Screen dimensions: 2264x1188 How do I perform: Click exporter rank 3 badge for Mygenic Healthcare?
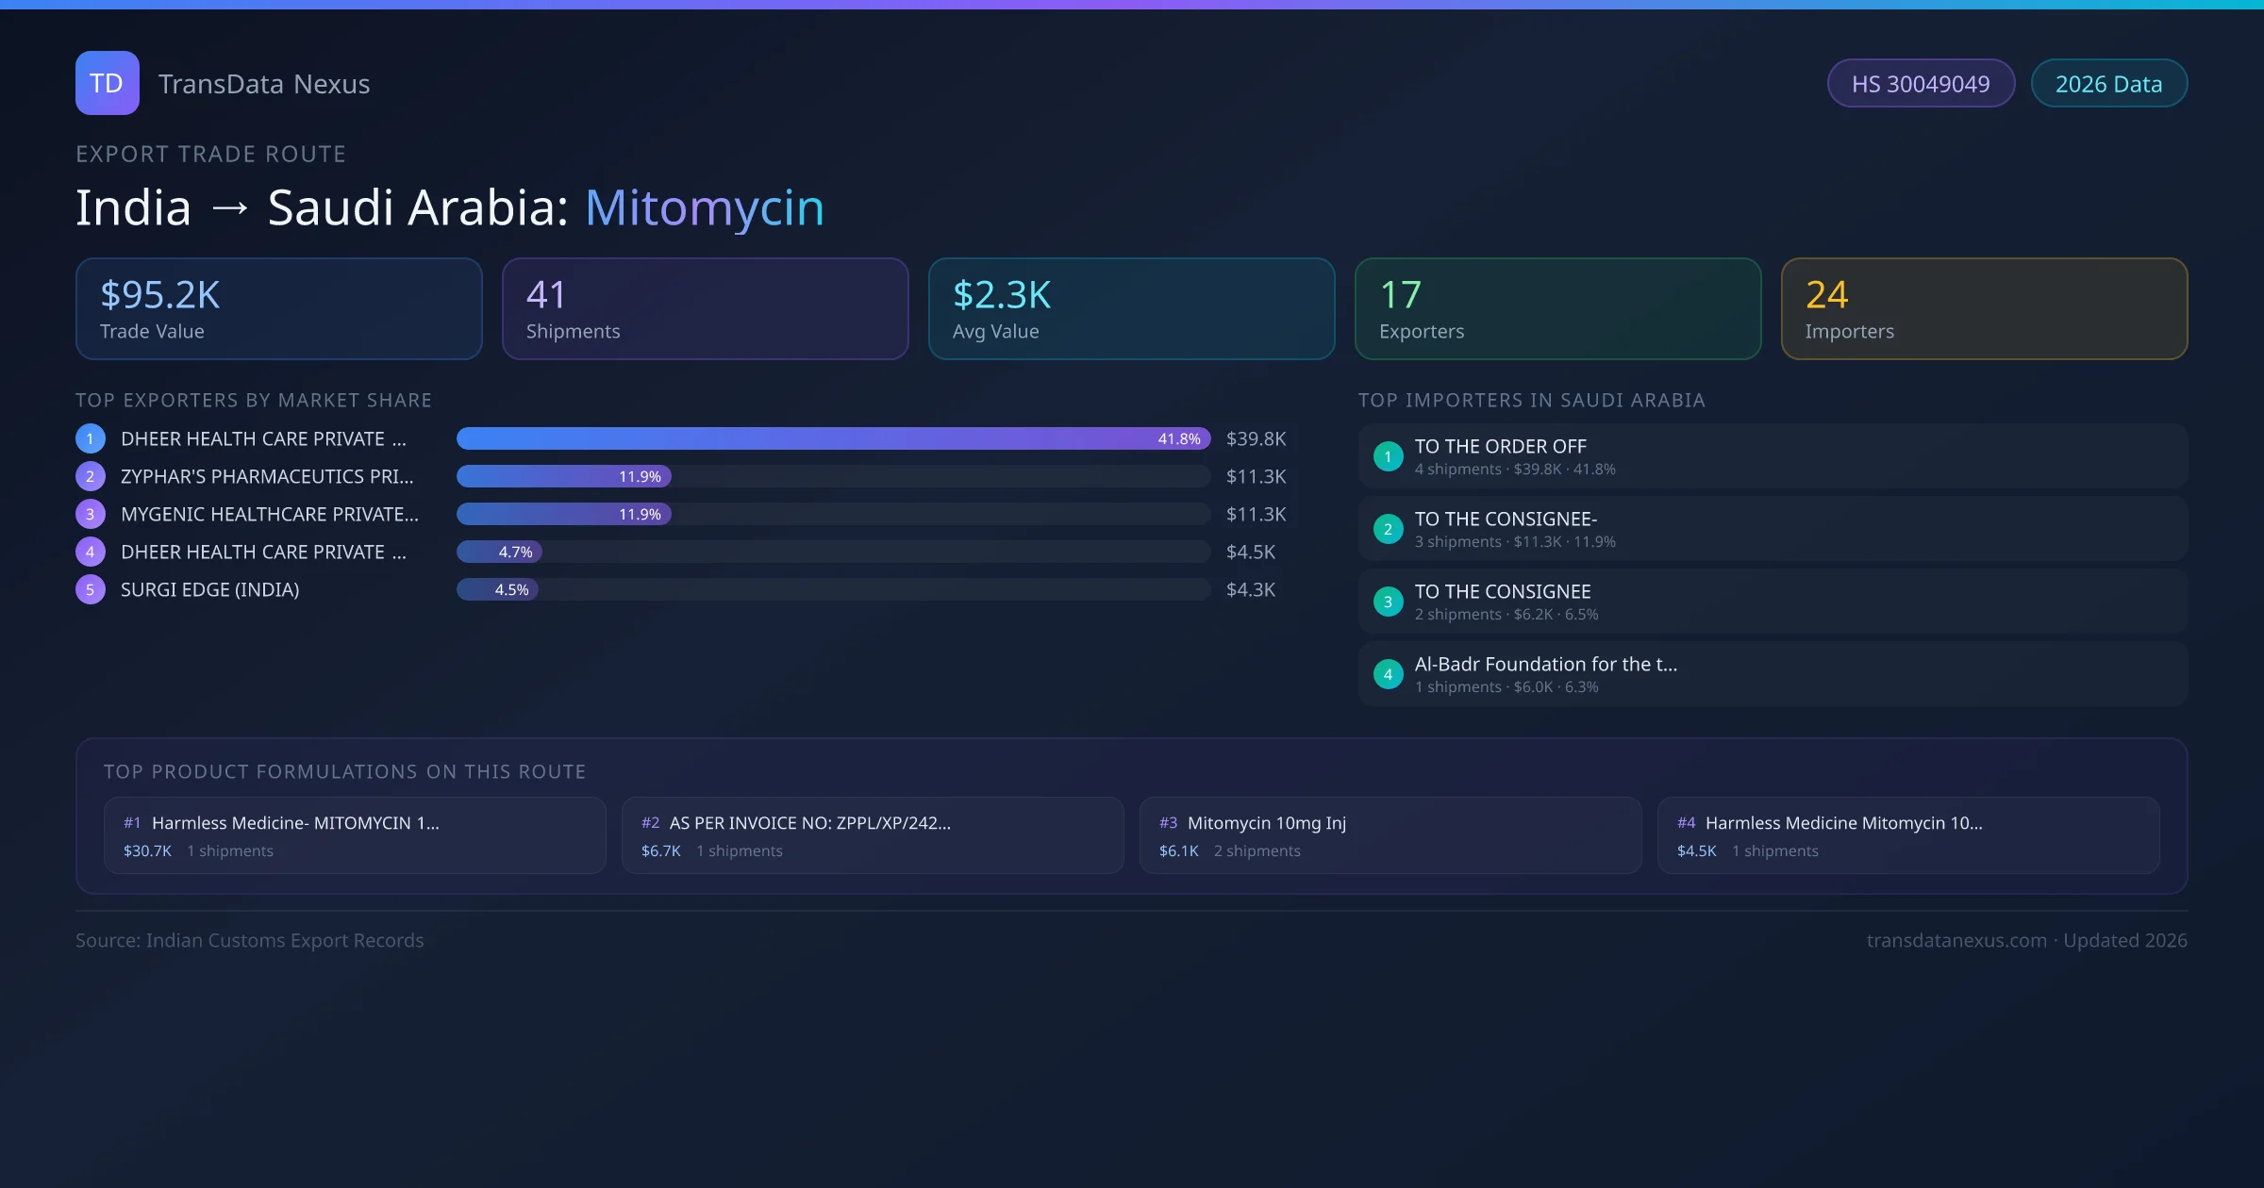90,514
